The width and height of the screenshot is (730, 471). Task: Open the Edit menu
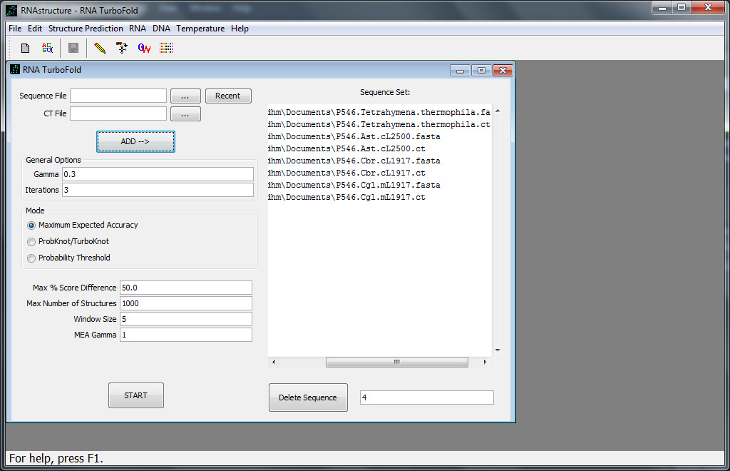35,29
